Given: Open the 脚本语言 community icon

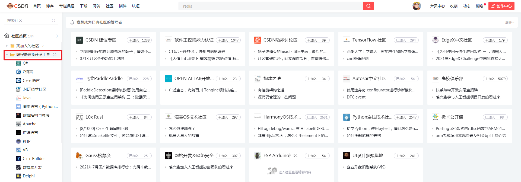Looking at the screenshot, I should coord(18,107).
